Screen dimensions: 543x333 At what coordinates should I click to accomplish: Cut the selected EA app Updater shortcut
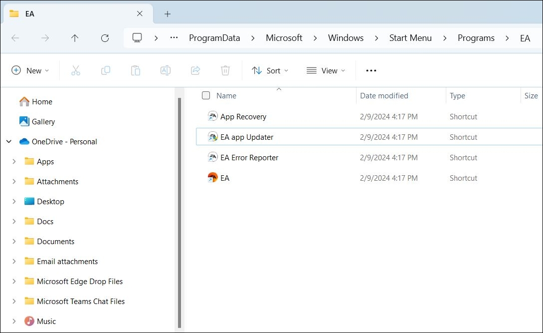coord(76,70)
